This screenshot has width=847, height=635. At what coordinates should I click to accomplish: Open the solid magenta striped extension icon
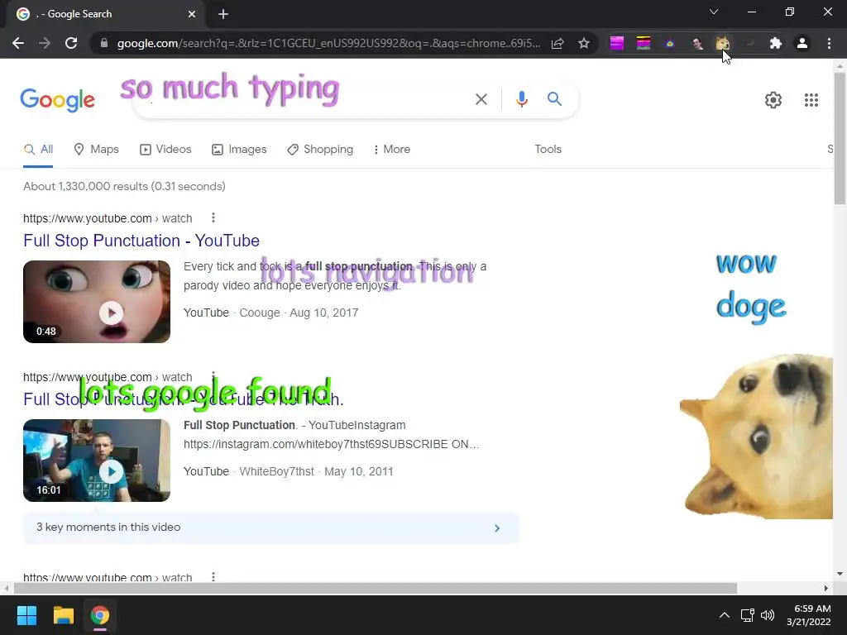coord(617,43)
